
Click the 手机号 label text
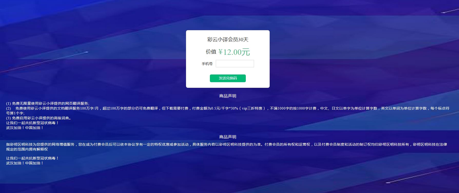click(x=207, y=64)
